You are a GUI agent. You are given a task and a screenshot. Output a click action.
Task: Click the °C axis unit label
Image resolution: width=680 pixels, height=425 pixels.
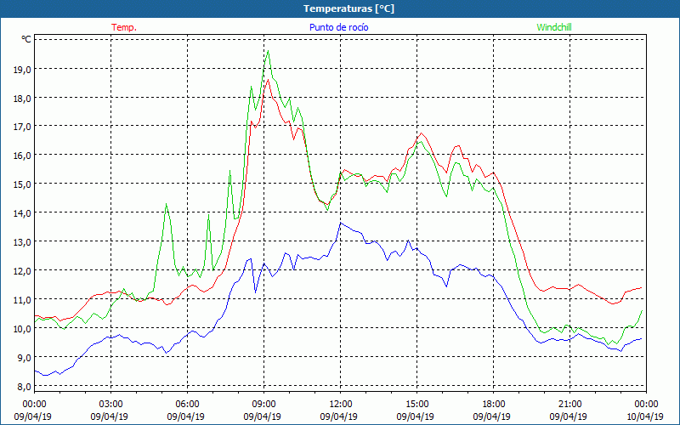[26, 39]
